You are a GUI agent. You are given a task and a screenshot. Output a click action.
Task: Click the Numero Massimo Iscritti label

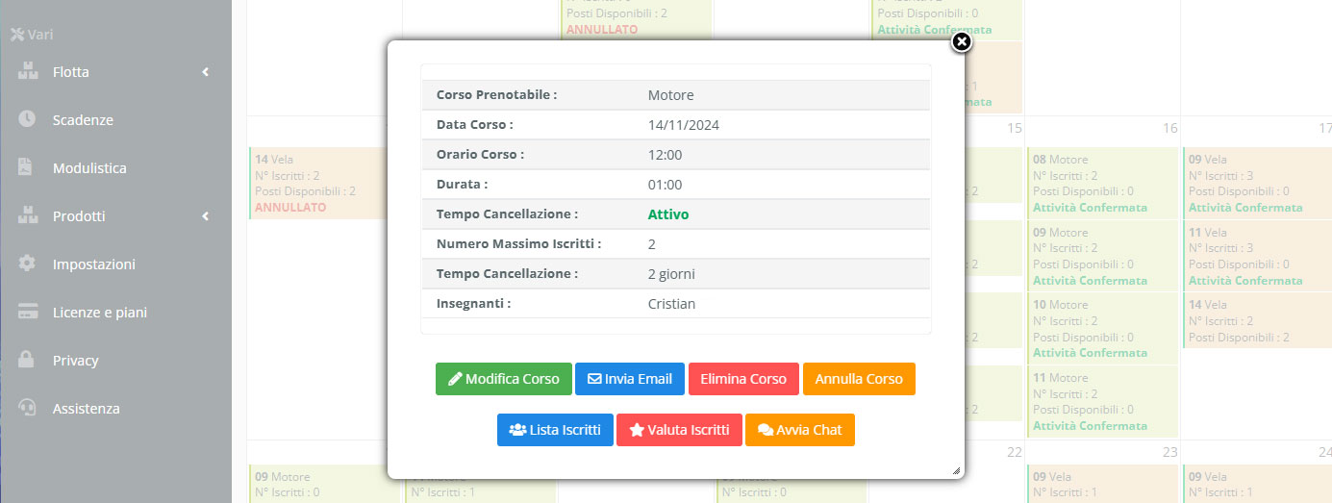coord(518,244)
